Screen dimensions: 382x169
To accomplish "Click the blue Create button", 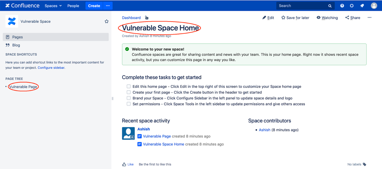I will [x=94, y=6].
